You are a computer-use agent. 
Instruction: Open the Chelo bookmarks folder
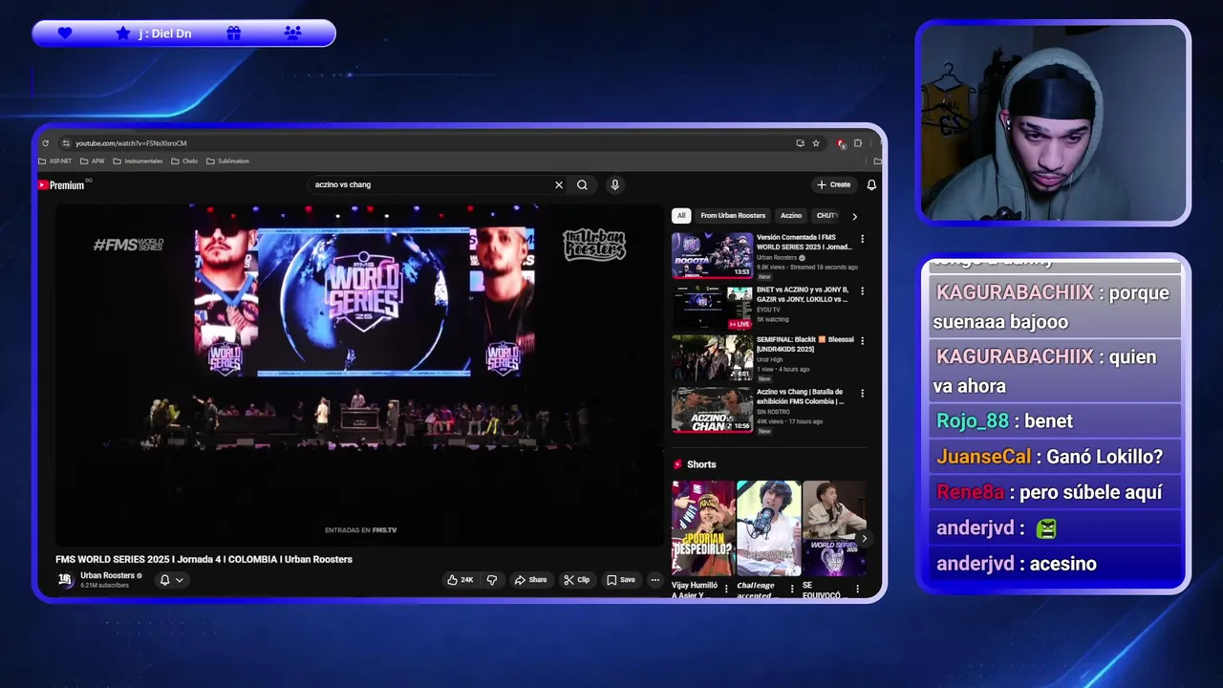184,161
